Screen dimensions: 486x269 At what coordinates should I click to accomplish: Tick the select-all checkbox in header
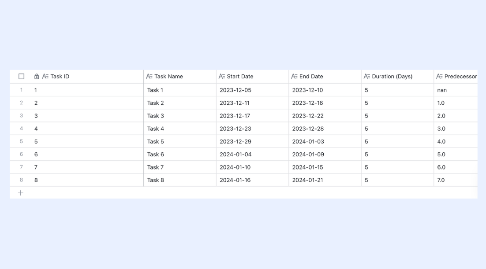tap(21, 77)
